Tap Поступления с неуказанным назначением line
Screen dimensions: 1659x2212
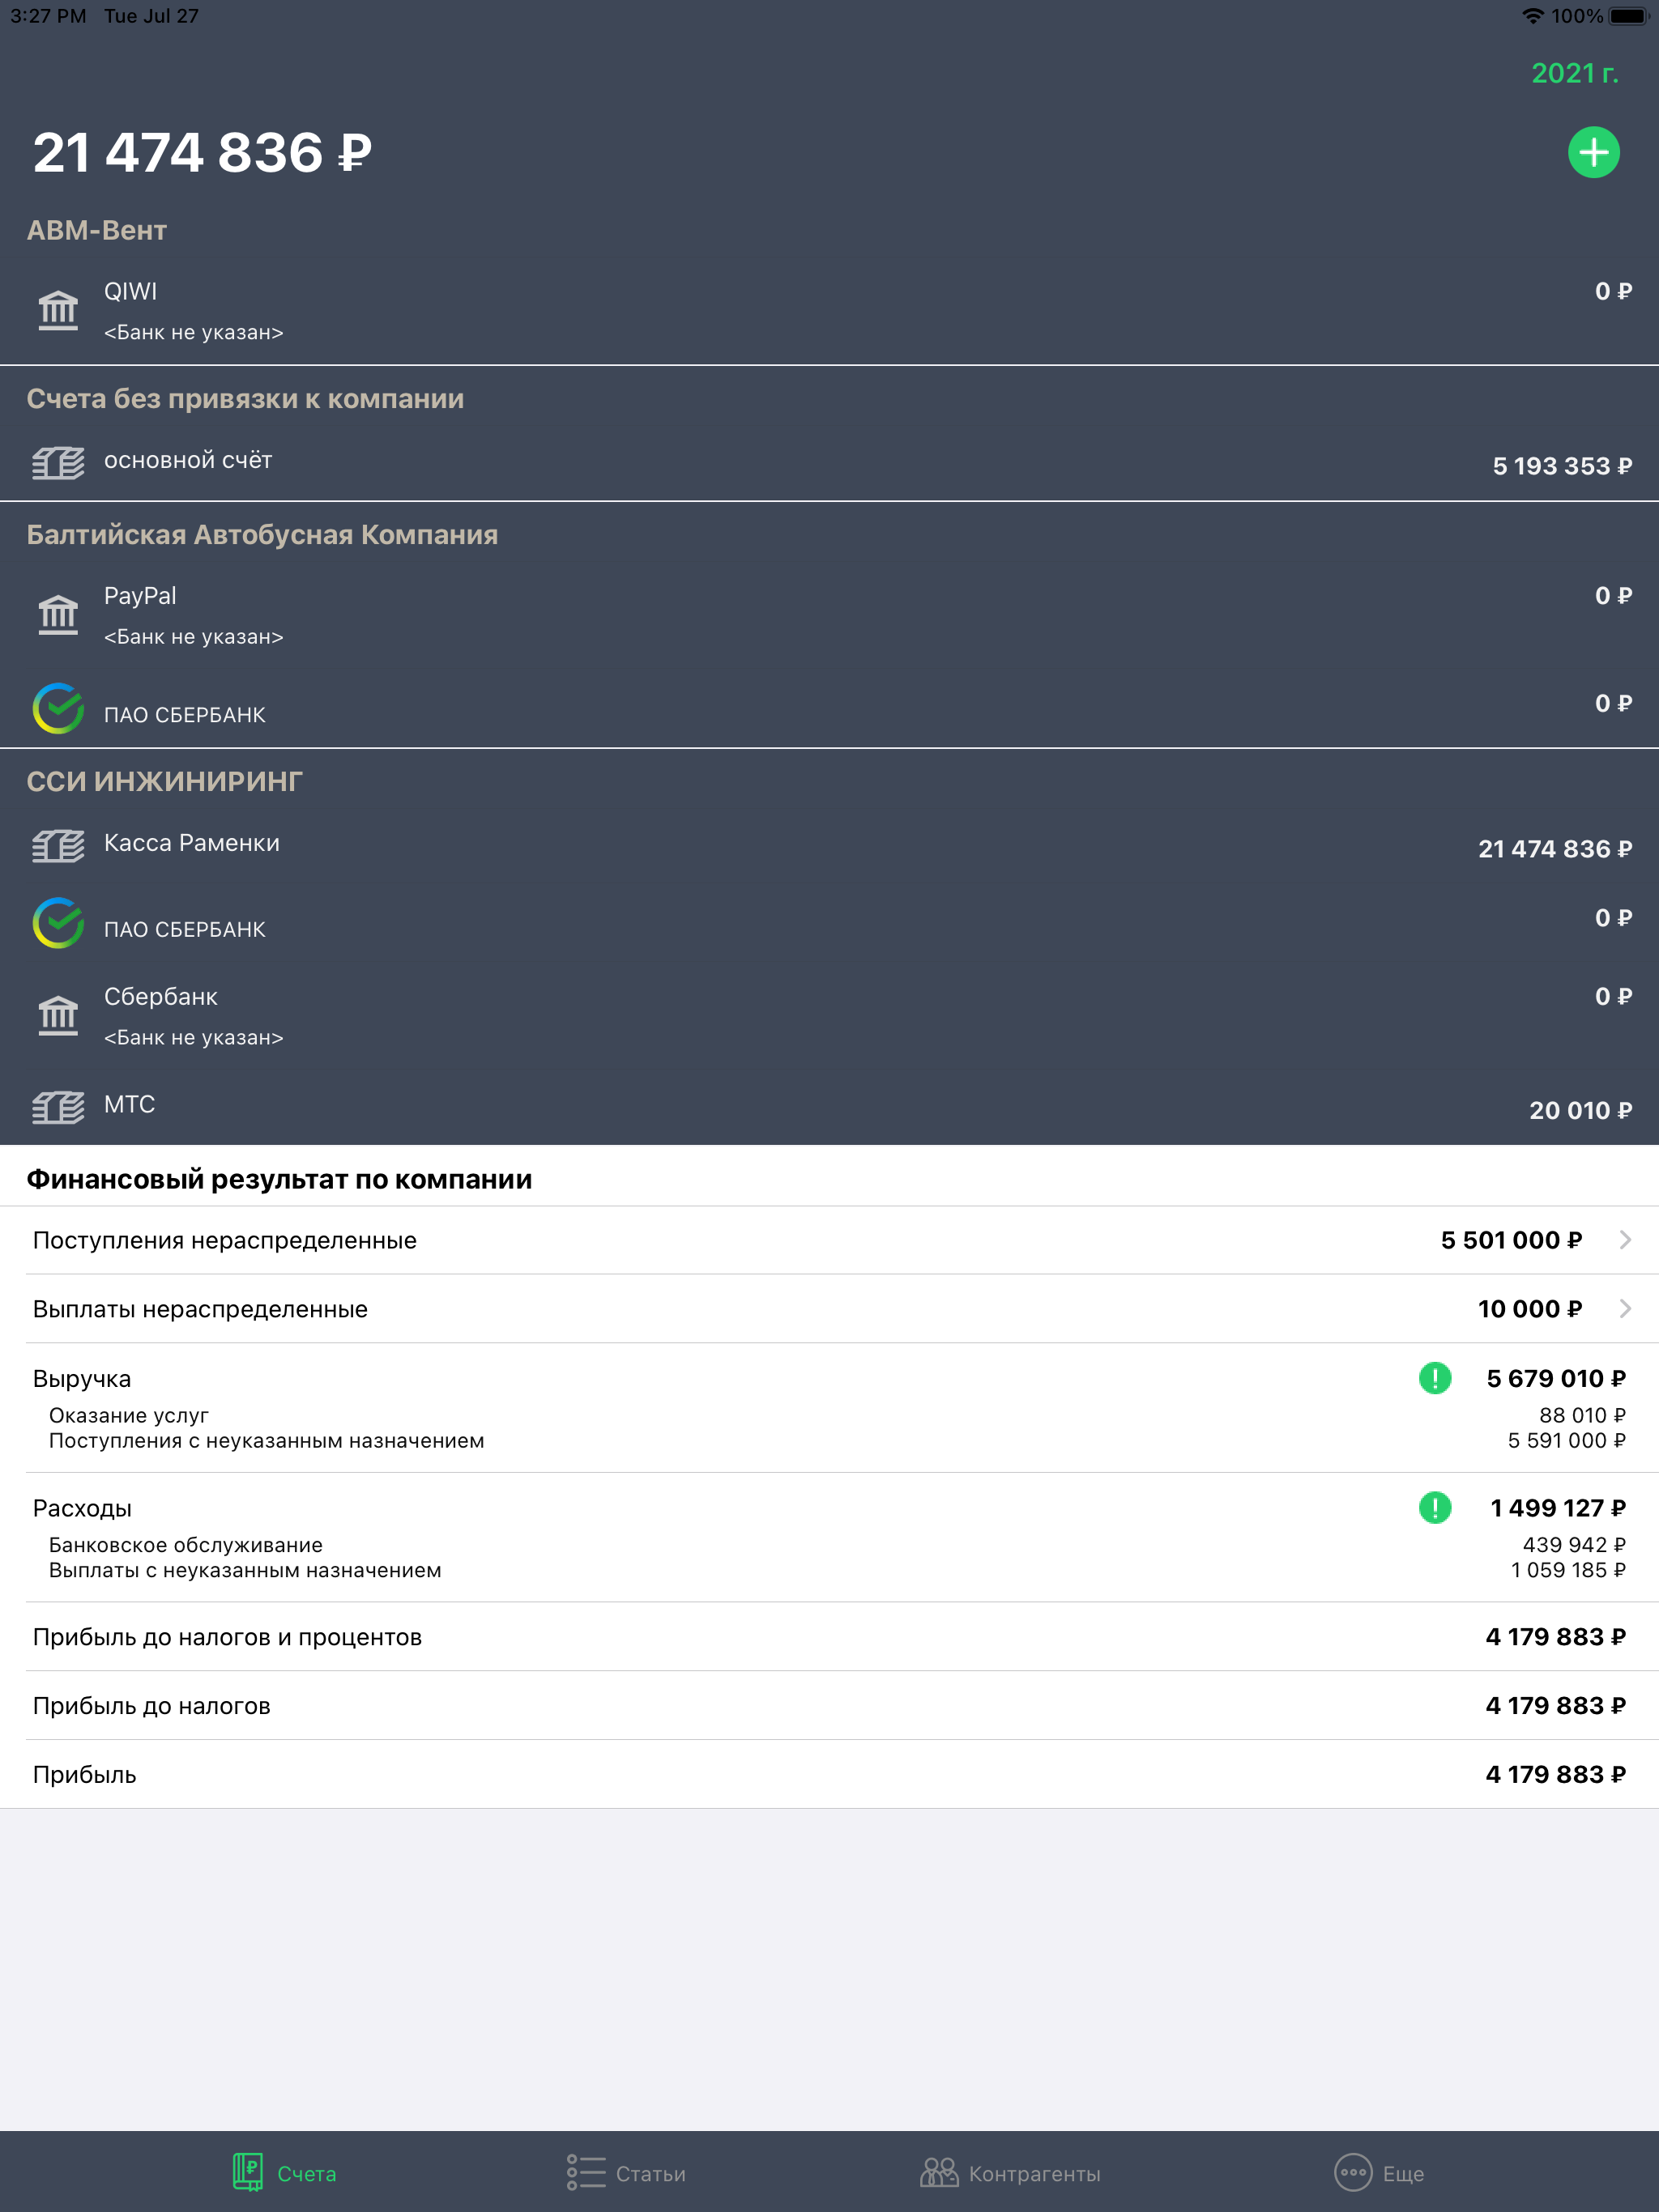tap(267, 1440)
